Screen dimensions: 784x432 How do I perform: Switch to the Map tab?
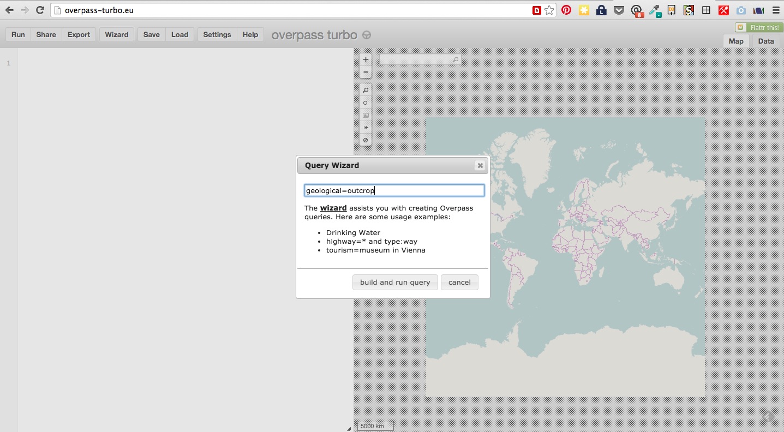736,41
